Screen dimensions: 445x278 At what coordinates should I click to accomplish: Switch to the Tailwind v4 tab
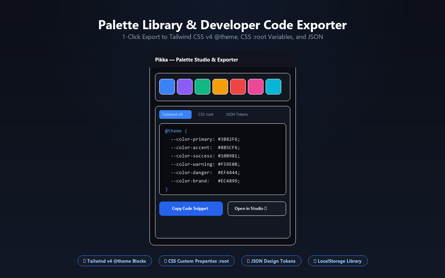(x=175, y=114)
